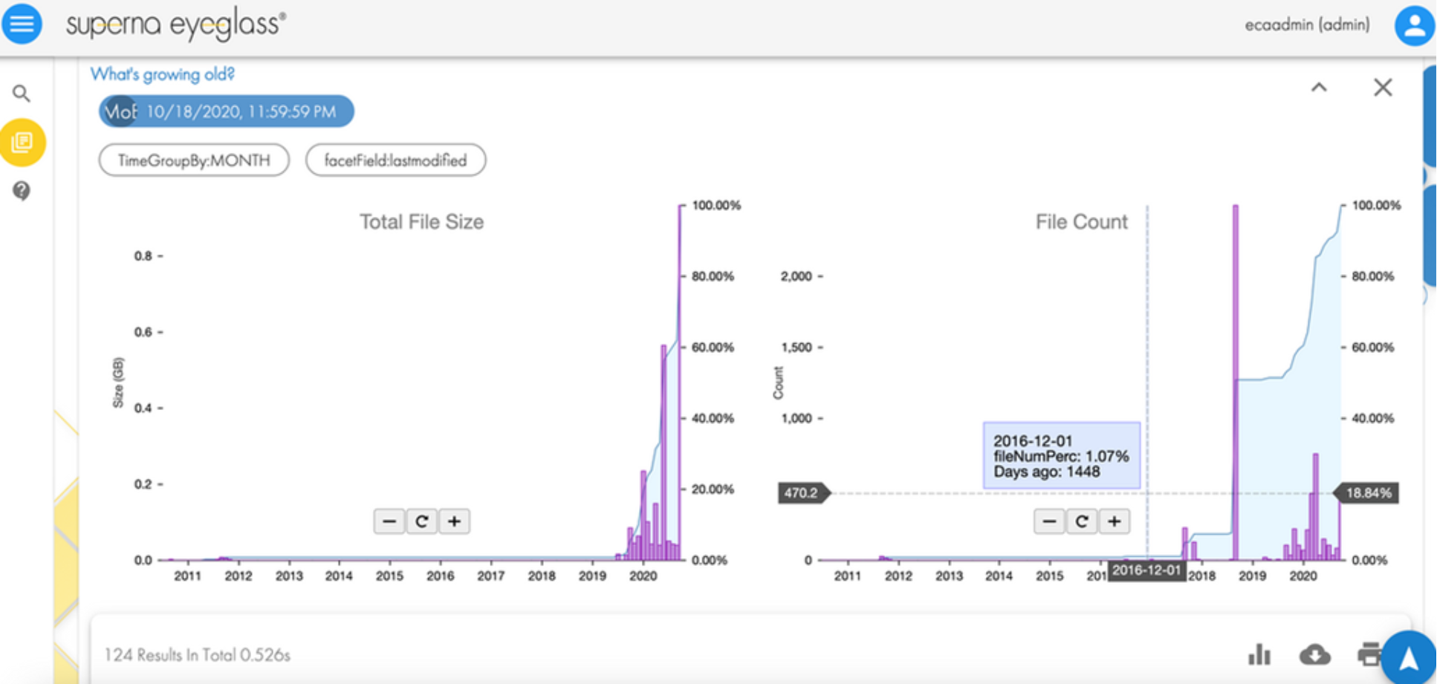Click the 470.2 crosshair value label
1437x684 pixels.
[x=802, y=493]
